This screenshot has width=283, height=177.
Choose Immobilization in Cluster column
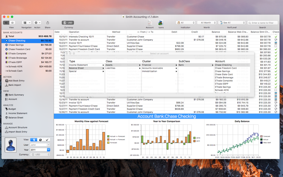[x=160, y=72]
